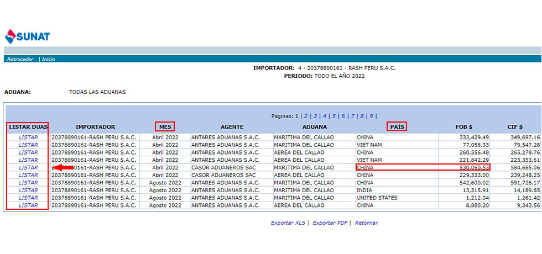The height and width of the screenshot is (254, 542).
Task: Open results page 7
Action: (353, 116)
